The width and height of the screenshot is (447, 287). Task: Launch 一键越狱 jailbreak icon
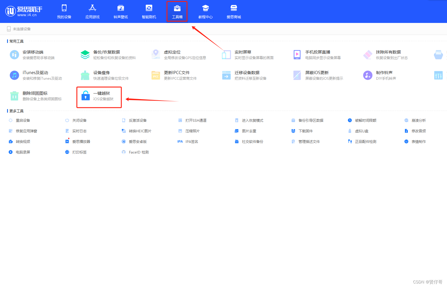(86, 96)
